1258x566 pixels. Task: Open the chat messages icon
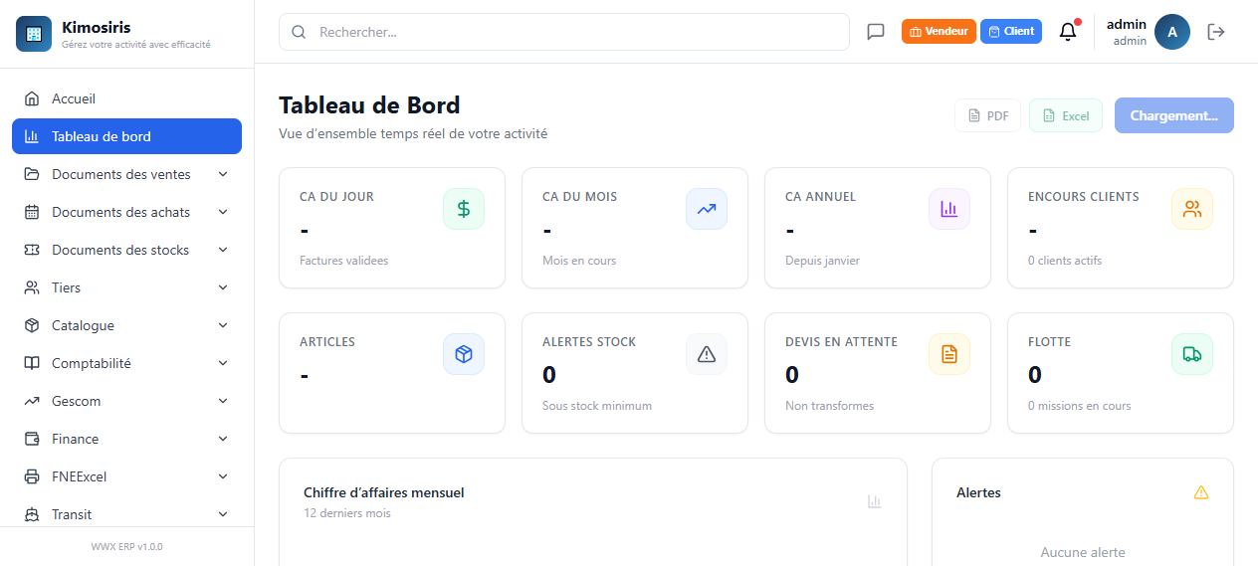click(876, 32)
